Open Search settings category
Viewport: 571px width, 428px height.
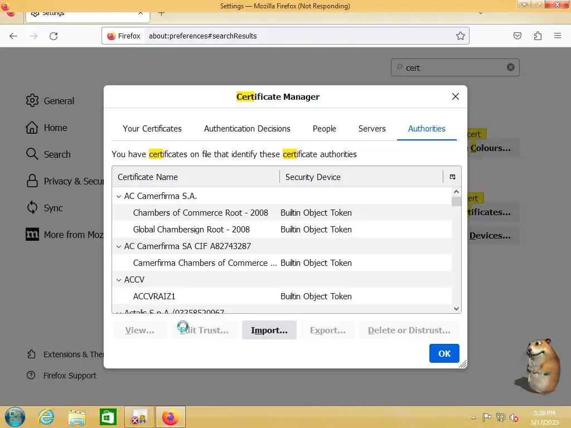49,154
